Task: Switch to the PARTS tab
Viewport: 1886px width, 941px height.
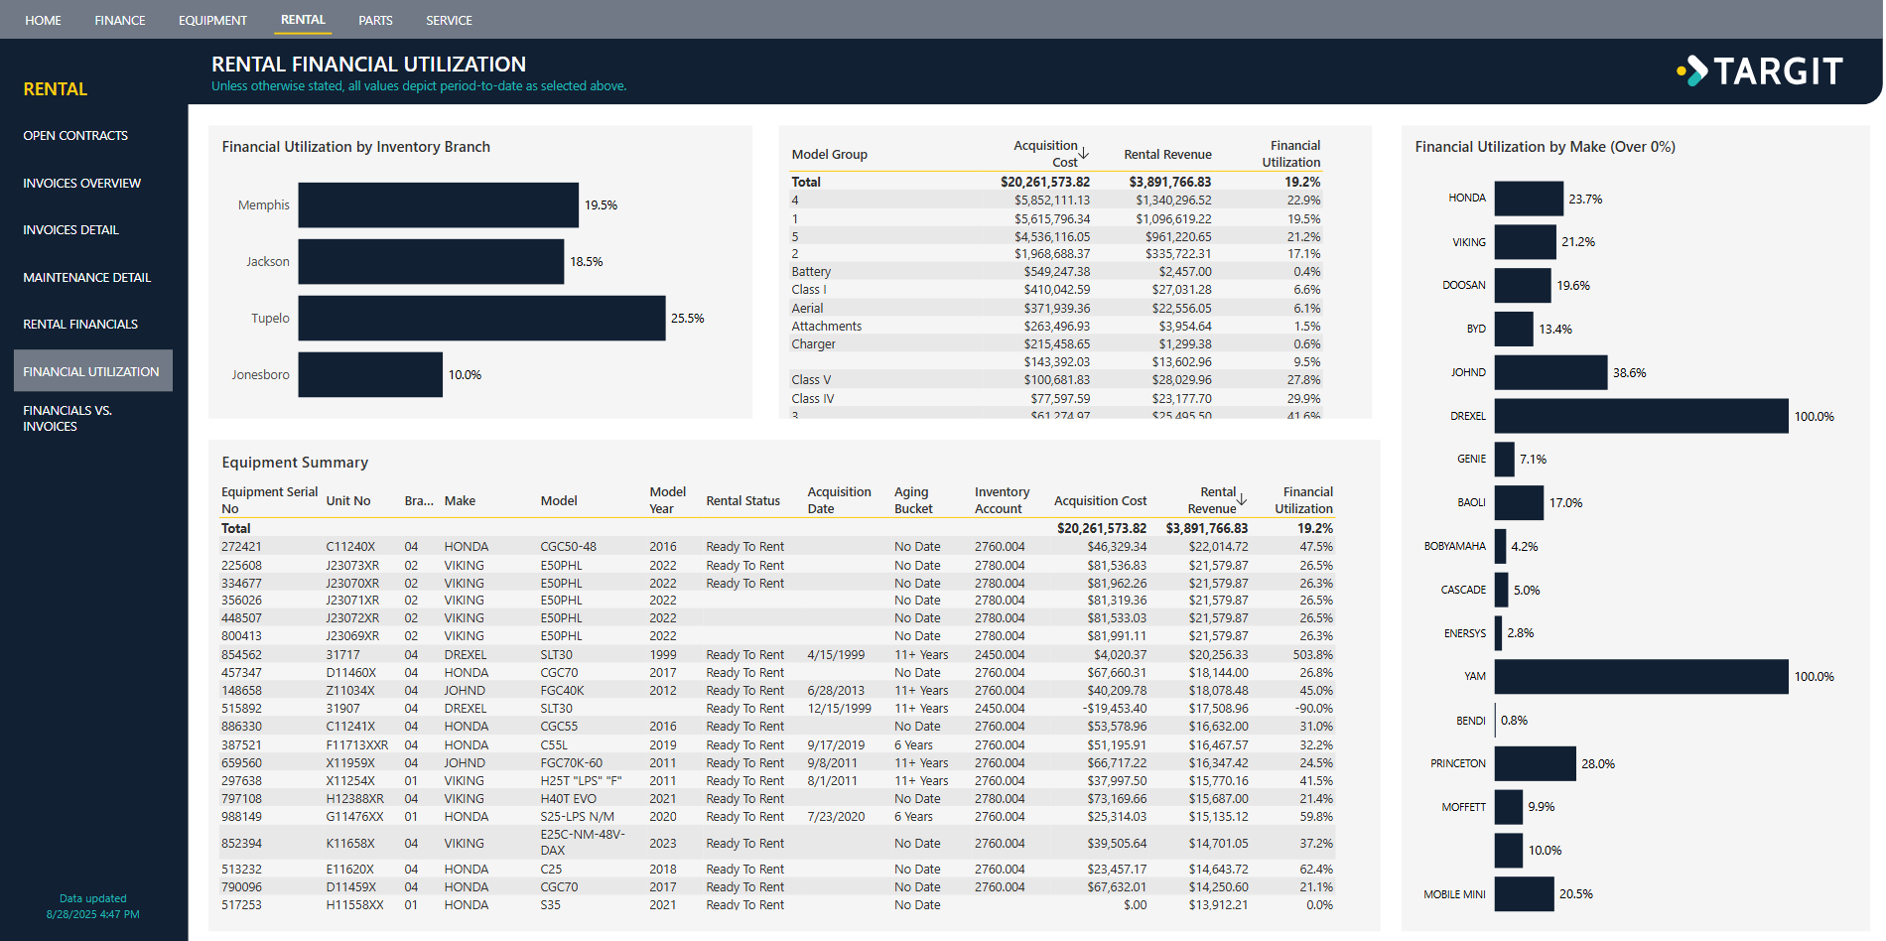Action: (x=375, y=19)
